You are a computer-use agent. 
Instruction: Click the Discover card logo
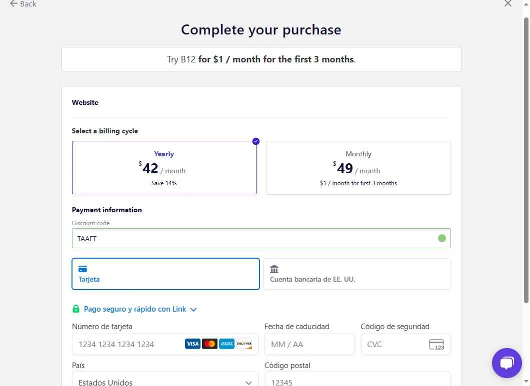(x=243, y=344)
